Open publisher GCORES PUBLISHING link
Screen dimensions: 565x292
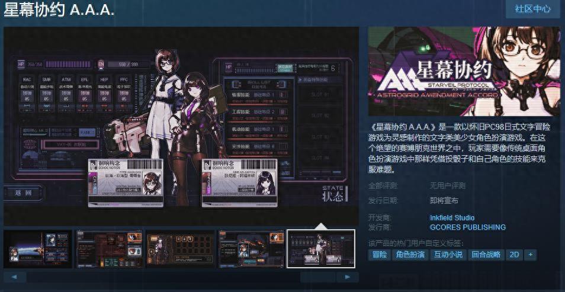click(467, 227)
